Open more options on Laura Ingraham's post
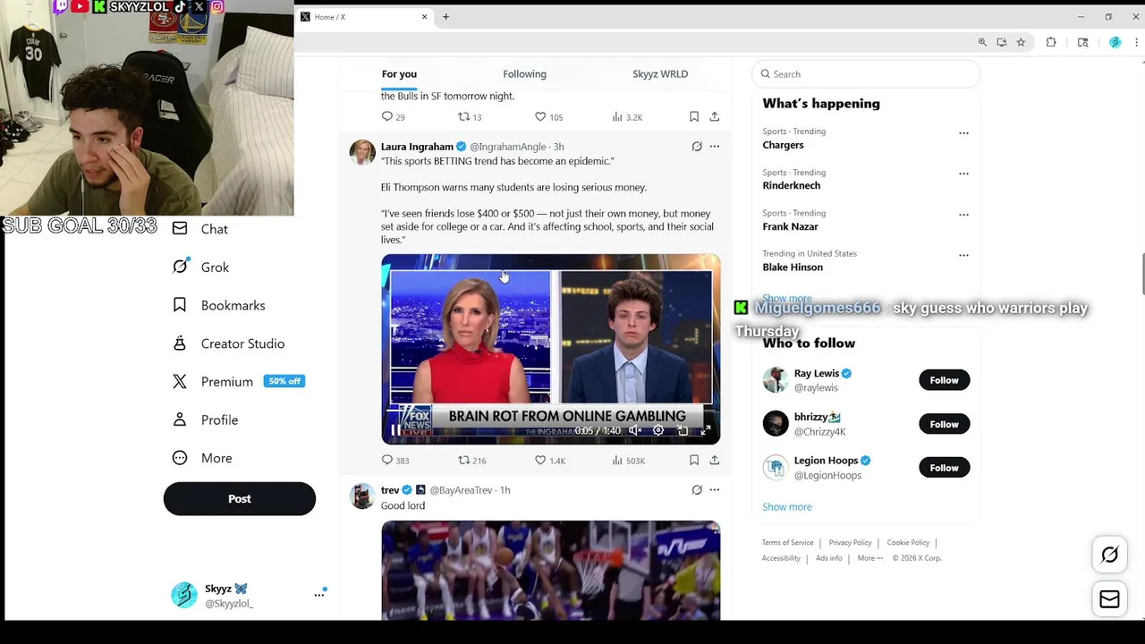This screenshot has height=644, width=1145. pos(714,147)
